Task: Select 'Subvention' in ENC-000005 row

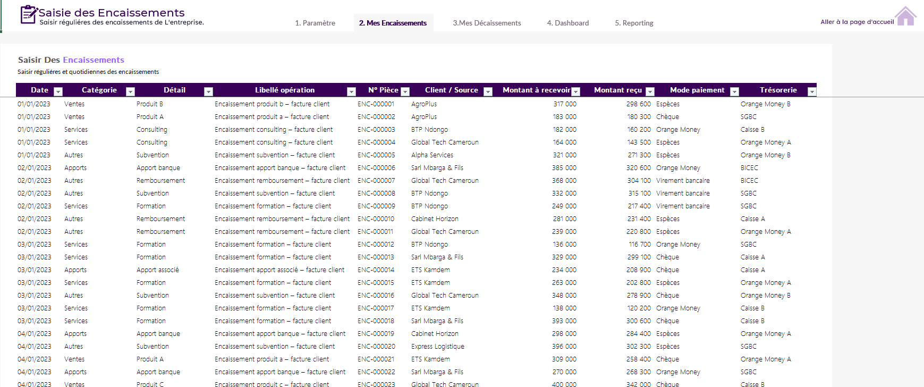Action: (x=152, y=155)
